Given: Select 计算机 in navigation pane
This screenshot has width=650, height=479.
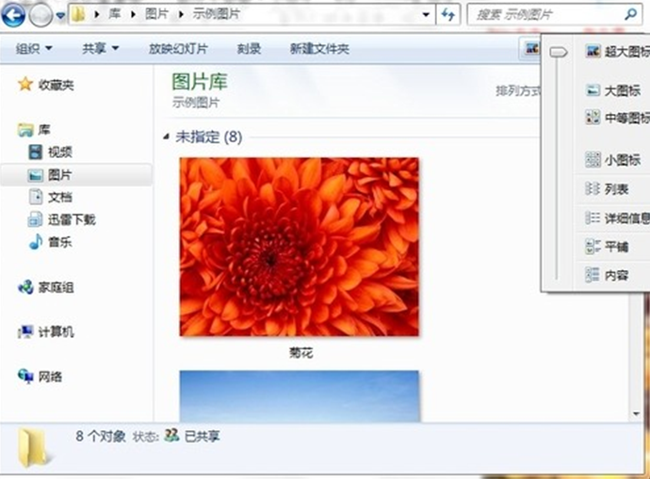Looking at the screenshot, I should tap(56, 332).
